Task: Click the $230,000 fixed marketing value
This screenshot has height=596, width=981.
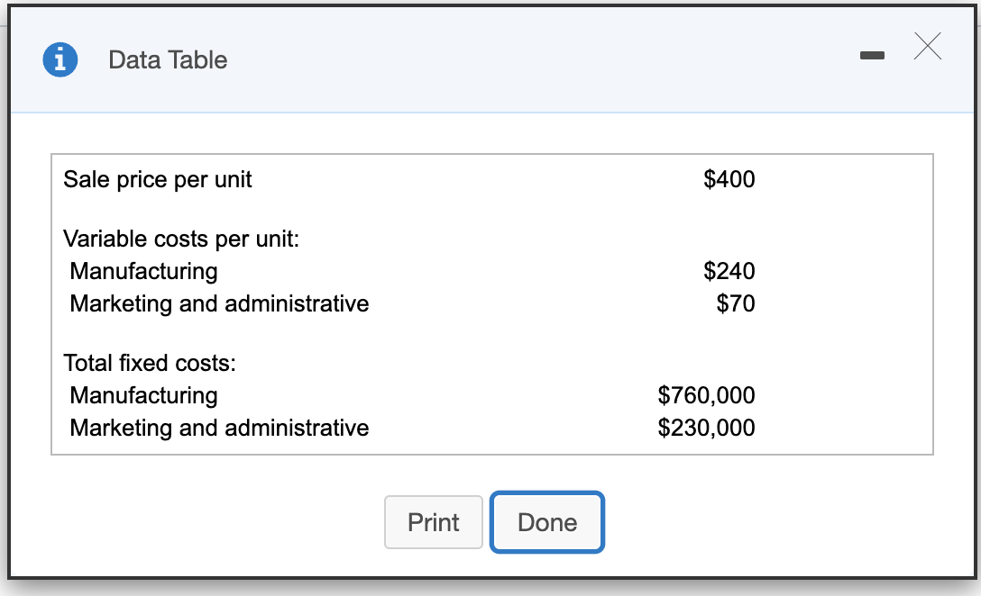Action: click(x=707, y=429)
